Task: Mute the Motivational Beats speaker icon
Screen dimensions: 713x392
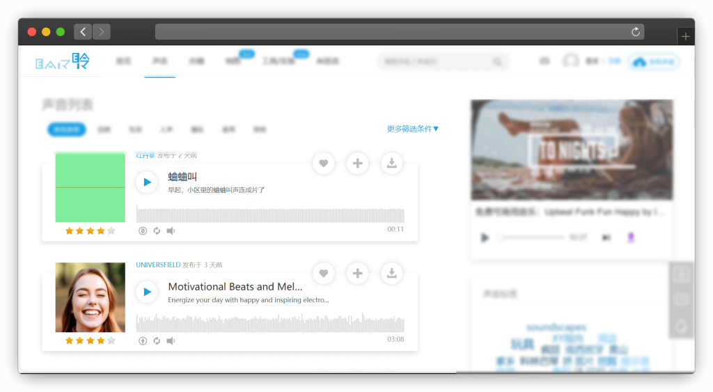Action: coord(171,341)
